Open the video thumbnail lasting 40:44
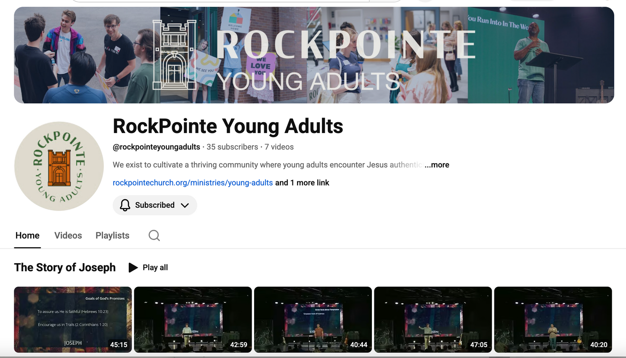The image size is (626, 358). pos(313,319)
